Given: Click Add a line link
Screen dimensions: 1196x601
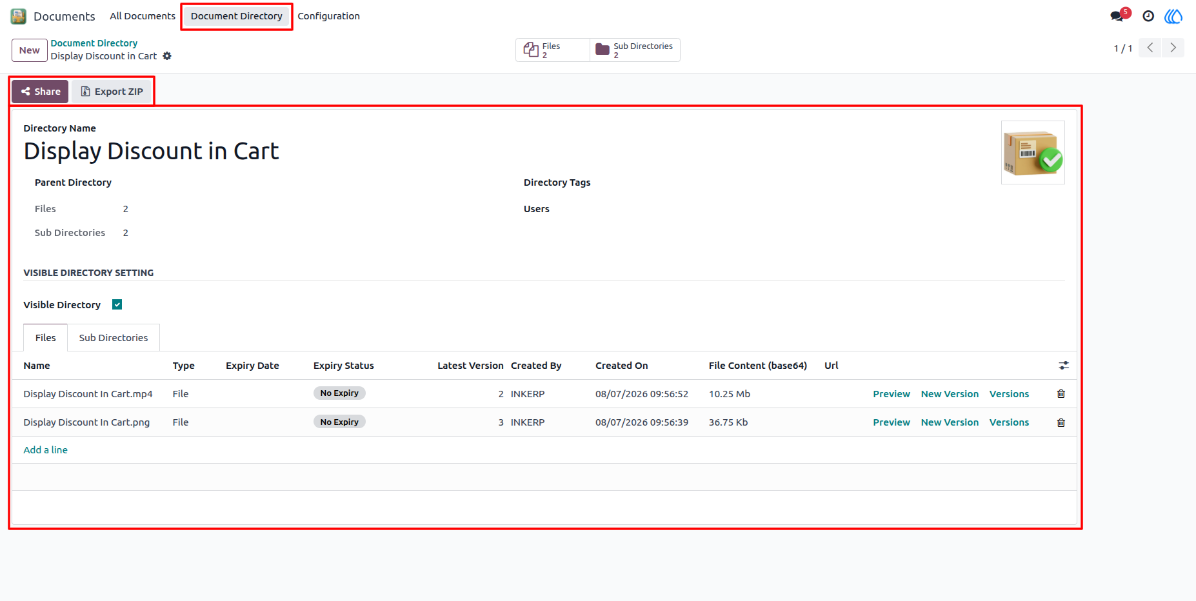Looking at the screenshot, I should (x=45, y=450).
